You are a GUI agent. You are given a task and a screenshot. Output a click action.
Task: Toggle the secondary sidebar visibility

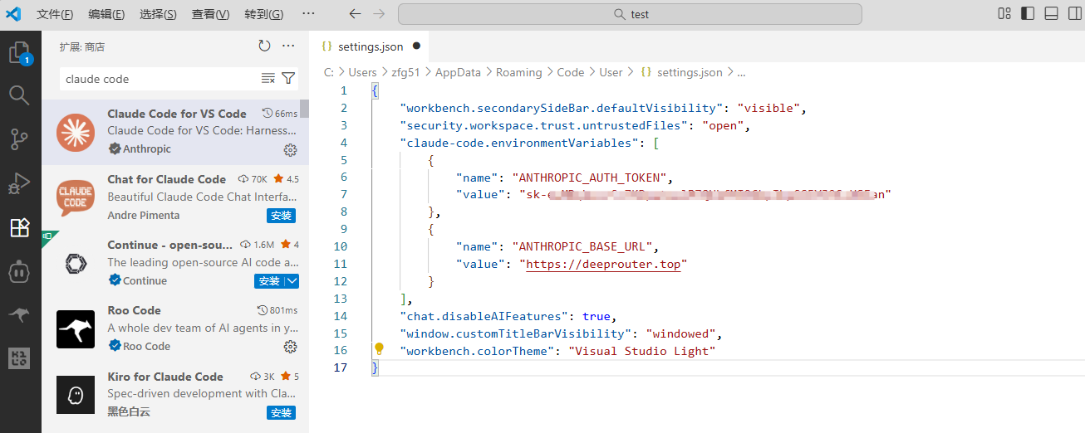click(x=1074, y=13)
